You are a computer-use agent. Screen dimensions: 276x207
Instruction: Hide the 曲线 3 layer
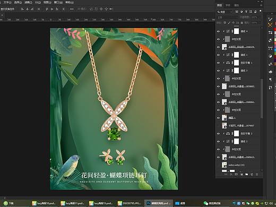coord(218,71)
